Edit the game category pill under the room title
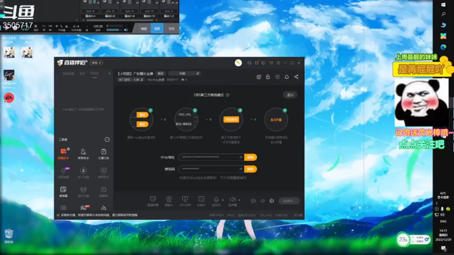The width and height of the screenshot is (454, 255). (x=131, y=80)
